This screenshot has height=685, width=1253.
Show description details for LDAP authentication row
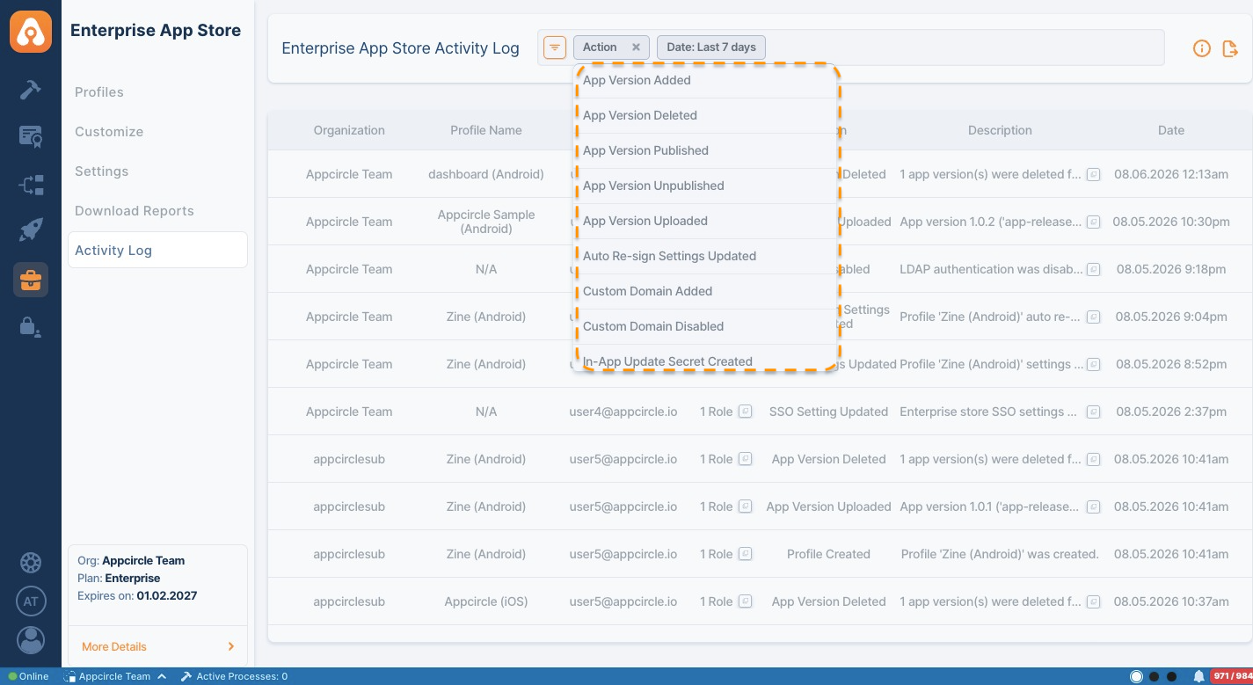coord(1093,269)
